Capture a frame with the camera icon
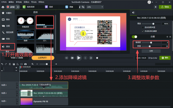The height and width of the screenshot is (108, 173). (x=25, y=64)
